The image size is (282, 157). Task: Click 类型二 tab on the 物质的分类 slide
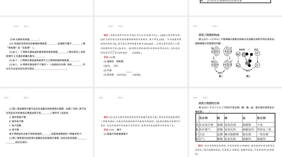click(206, 98)
